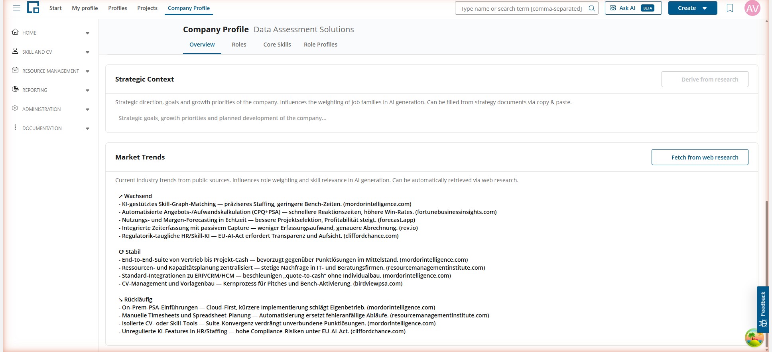Click the Home house icon
The height and width of the screenshot is (352, 772).
(15, 32)
